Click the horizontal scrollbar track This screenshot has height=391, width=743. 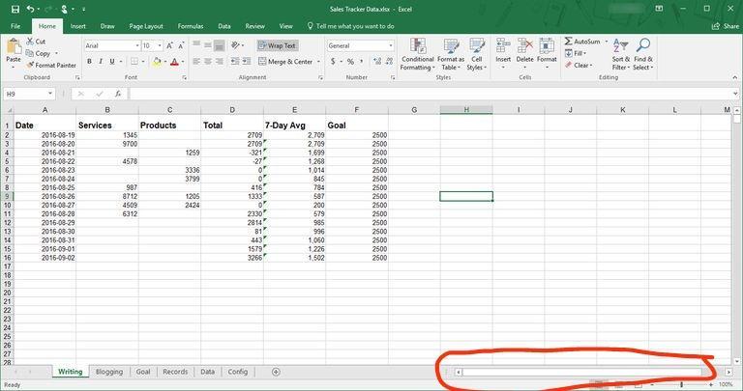[580, 372]
